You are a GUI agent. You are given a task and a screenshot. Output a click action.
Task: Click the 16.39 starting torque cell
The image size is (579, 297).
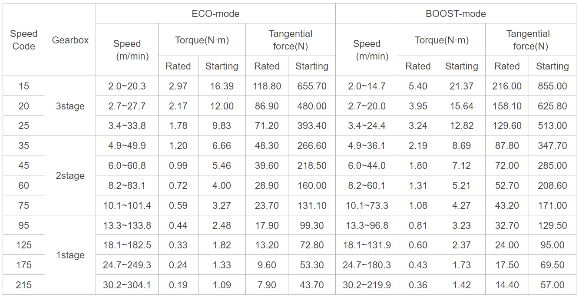pyautogui.click(x=222, y=86)
